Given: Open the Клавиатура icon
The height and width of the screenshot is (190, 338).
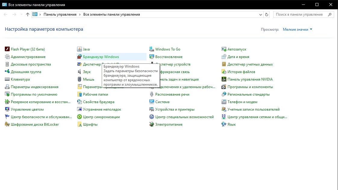Looking at the screenshot, I should tap(7, 79).
